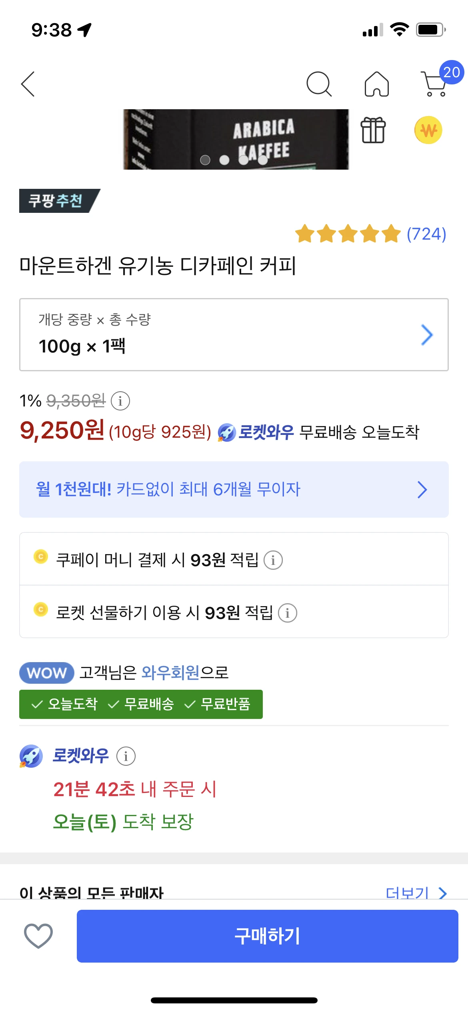Image resolution: width=468 pixels, height=1013 pixels.
Task: Tap the ARABICA KAFFEE product image
Action: point(236,139)
